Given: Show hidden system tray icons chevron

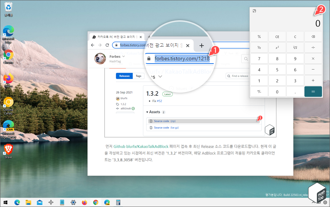Looking at the screenshot, I should (x=313, y=202).
